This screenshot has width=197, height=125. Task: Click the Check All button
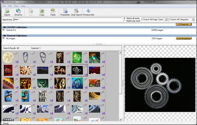pos(184,24)
